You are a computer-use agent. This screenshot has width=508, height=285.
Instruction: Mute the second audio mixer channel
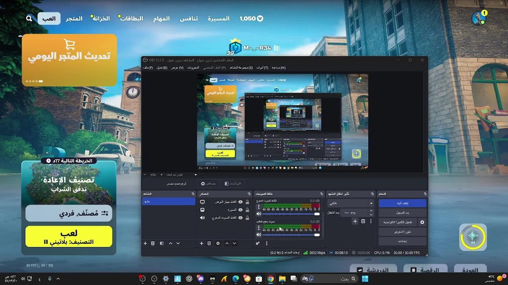(x=259, y=235)
